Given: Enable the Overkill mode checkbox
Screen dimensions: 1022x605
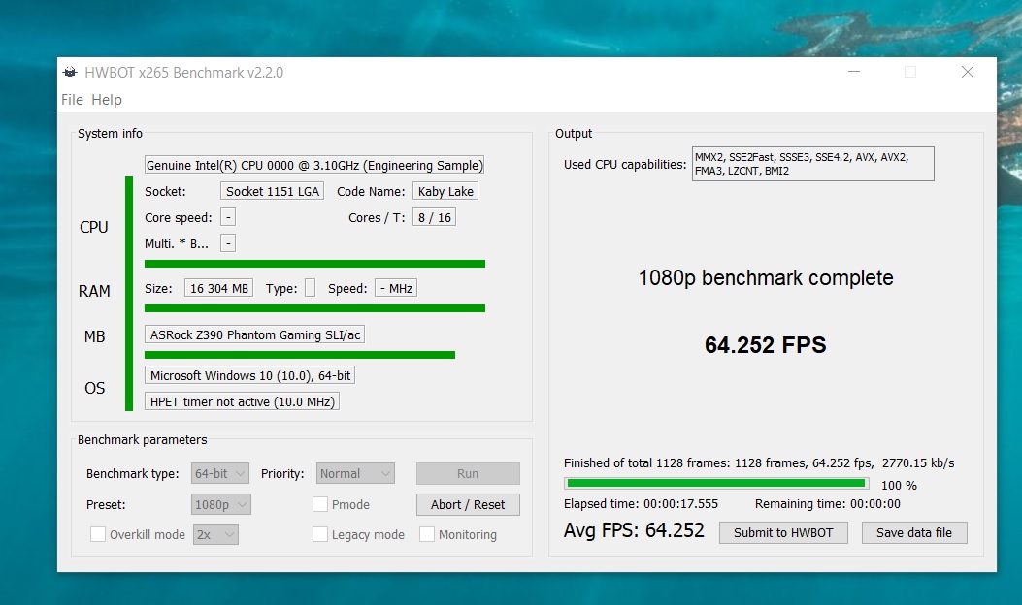Looking at the screenshot, I should click(x=98, y=534).
